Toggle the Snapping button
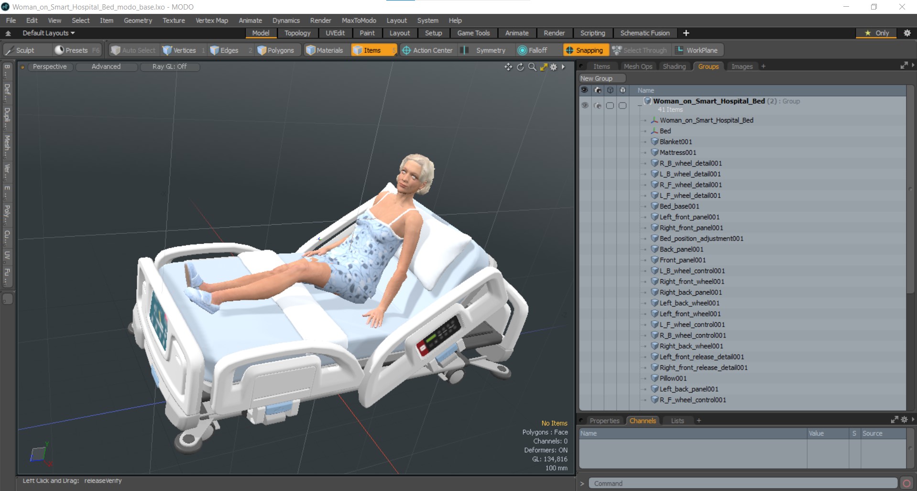Screen dimensions: 917x491 [585, 50]
